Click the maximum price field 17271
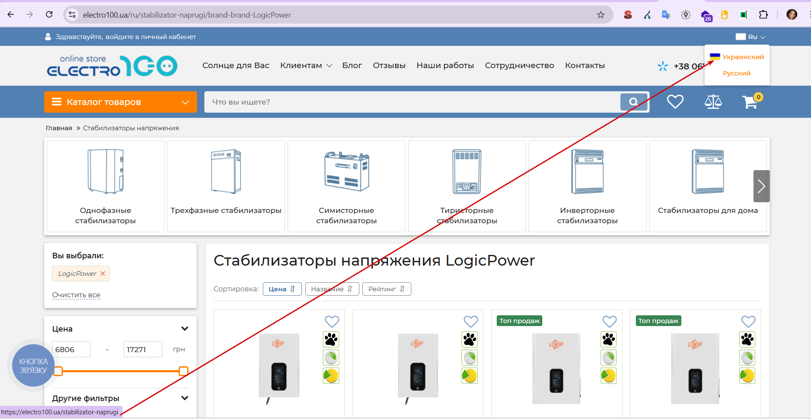Image resolution: width=811 pixels, height=419 pixels. click(x=143, y=349)
